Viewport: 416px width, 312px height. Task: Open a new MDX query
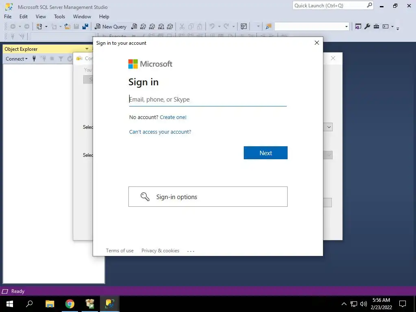143,26
